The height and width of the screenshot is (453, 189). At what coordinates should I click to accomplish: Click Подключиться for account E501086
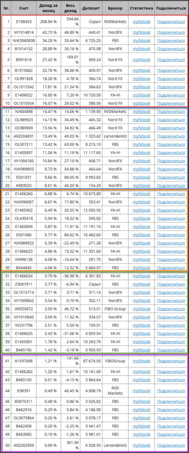coord(171,235)
